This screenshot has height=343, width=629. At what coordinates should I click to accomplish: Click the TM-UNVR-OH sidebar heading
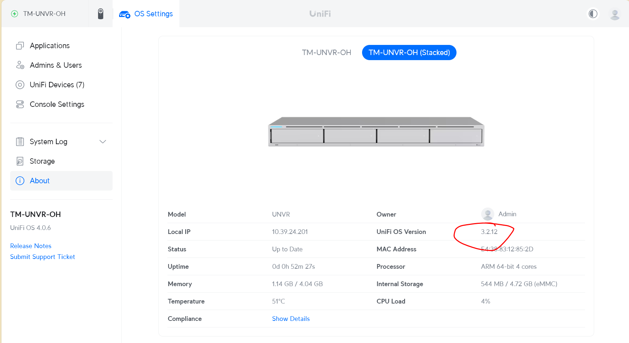[36, 214]
